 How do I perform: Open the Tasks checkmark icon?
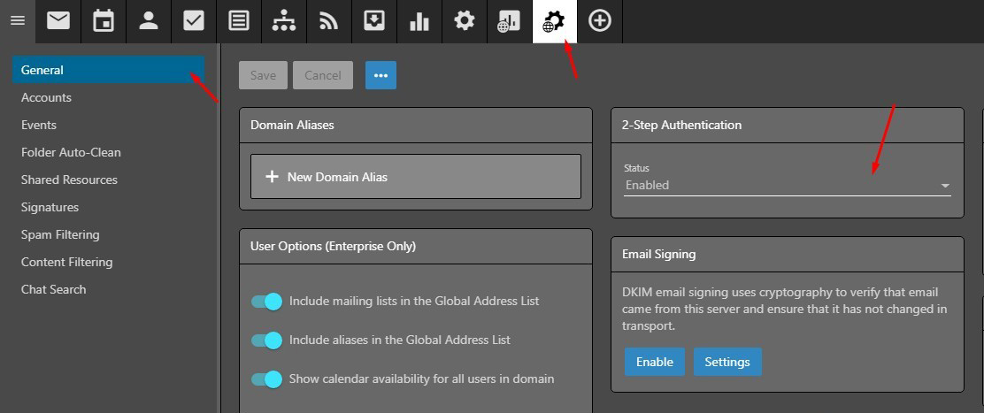194,21
